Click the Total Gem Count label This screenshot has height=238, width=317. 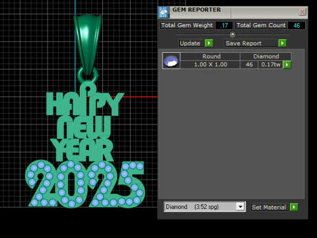pos(261,25)
